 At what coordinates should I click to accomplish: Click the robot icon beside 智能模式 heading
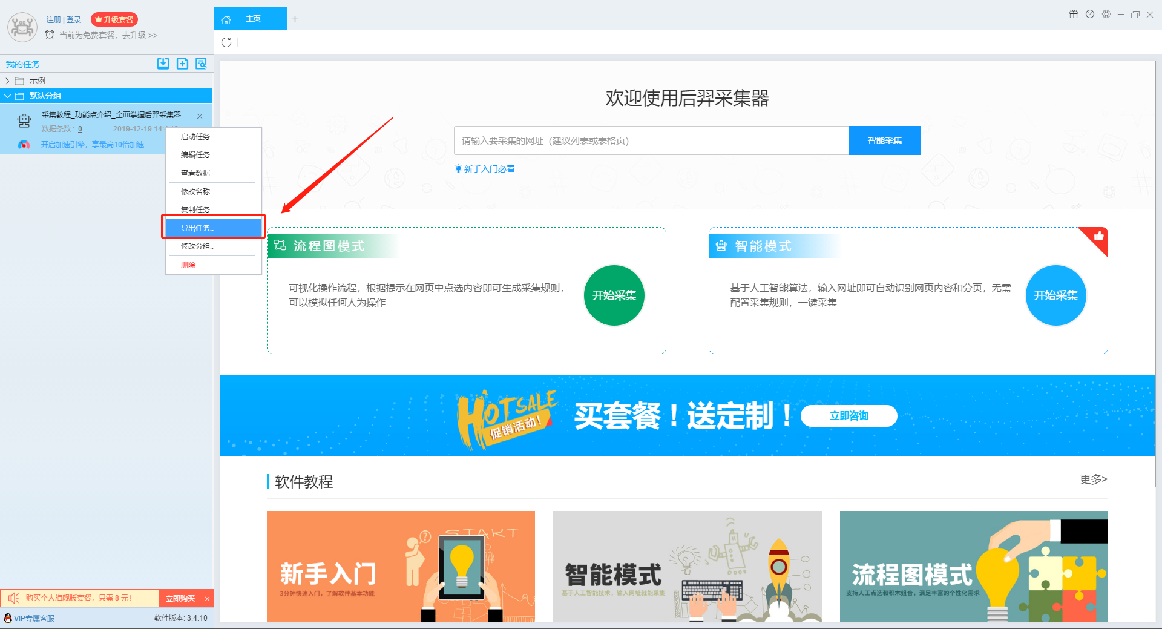click(721, 246)
